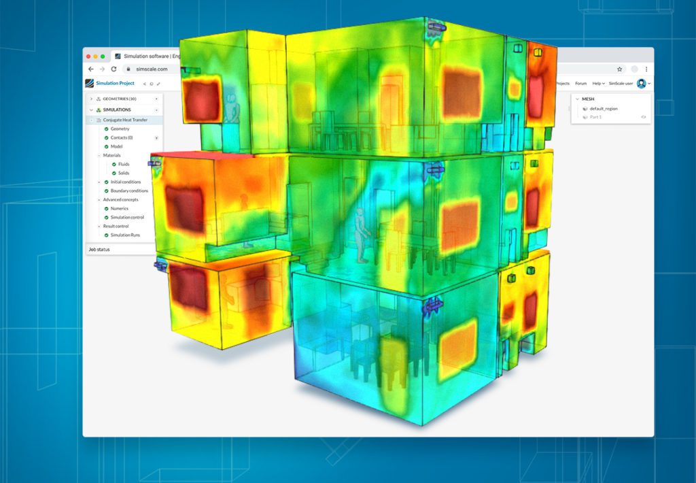696x483 pixels.
Task: Open the Help dropdown menu
Action: pyautogui.click(x=598, y=84)
